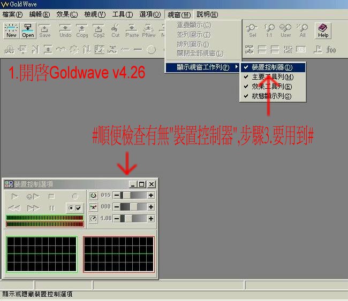Click the f(x) expression evaluator icon
348x301 pixels.
332,50
